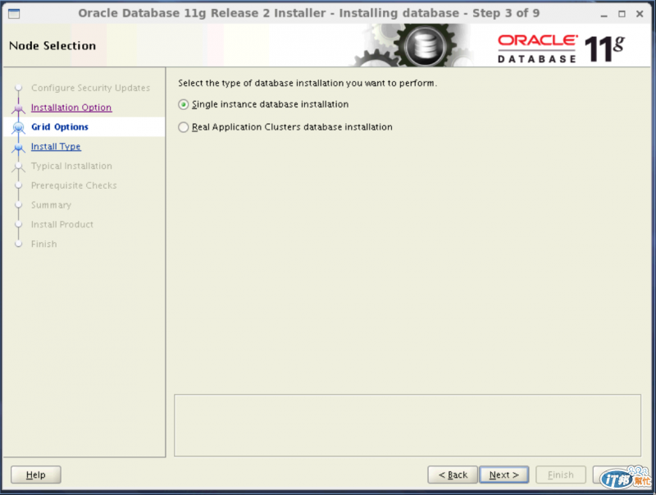Minimize the installer window

[x=604, y=14]
